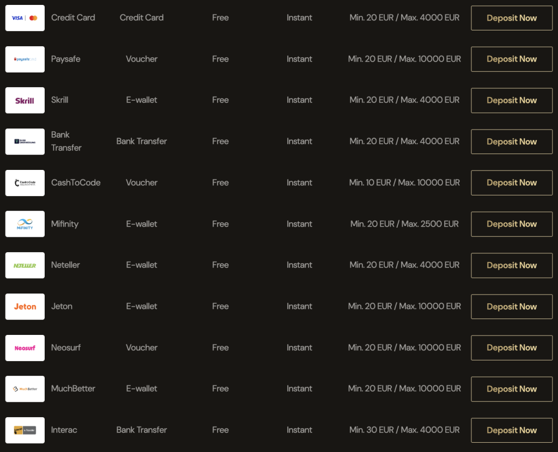Click Deposit Now for Neteller
Screen dimensions: 558x452
pyautogui.click(x=512, y=265)
